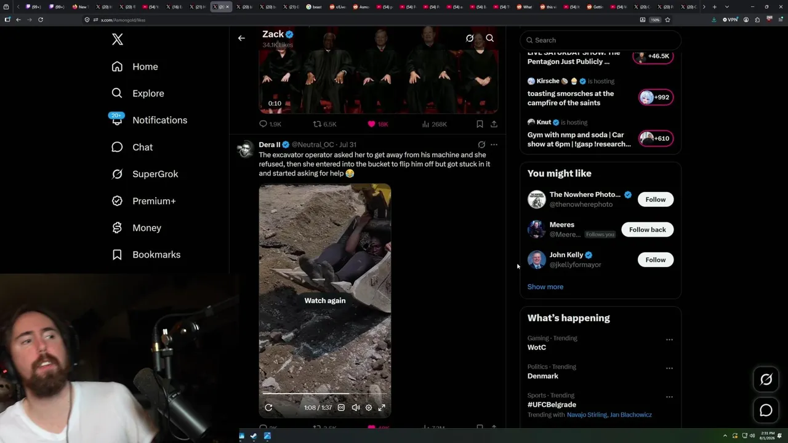
Task: Open the Navajo Stirling trending link
Action: click(587, 415)
